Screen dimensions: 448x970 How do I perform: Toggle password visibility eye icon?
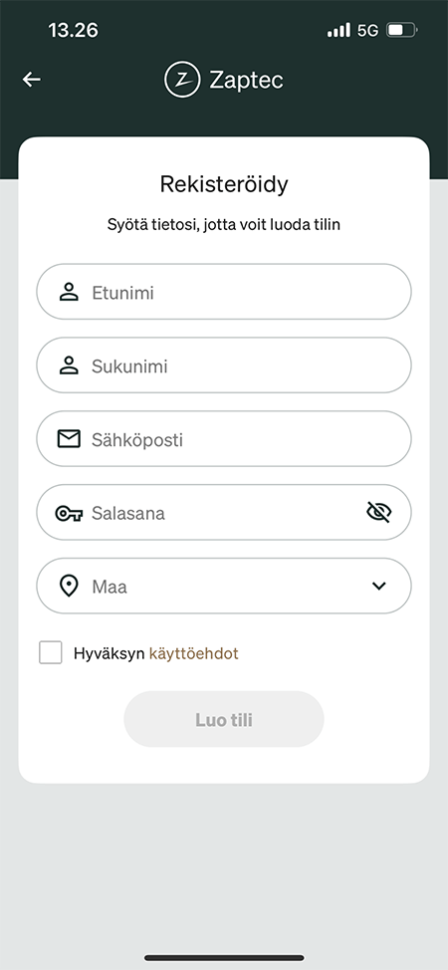pos(379,512)
